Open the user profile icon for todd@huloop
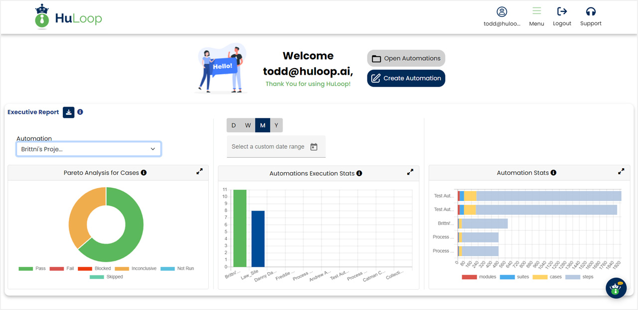Image resolution: width=638 pixels, height=310 pixels. [502, 12]
